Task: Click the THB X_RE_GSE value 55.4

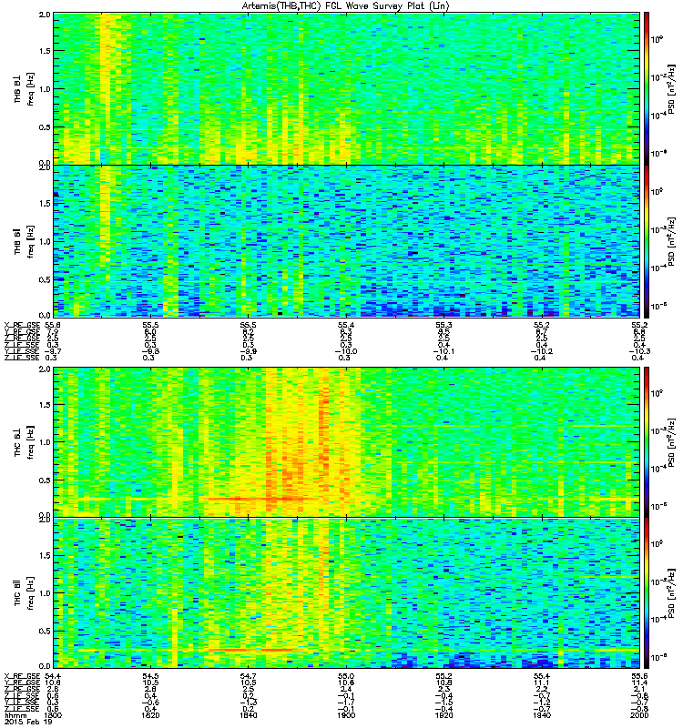Action: coord(346,325)
